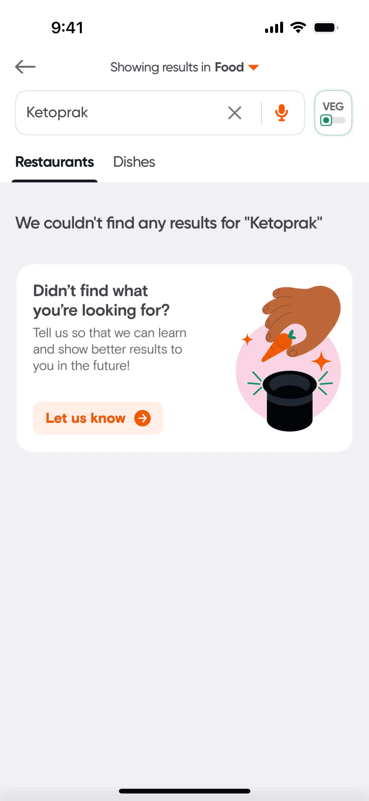
Task: Tap the back arrow icon
Action: pyautogui.click(x=25, y=67)
